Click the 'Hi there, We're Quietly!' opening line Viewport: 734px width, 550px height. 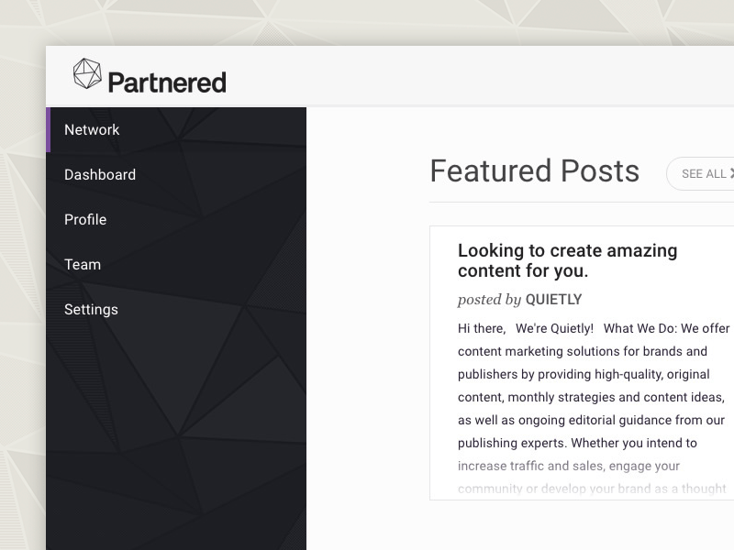(526, 328)
